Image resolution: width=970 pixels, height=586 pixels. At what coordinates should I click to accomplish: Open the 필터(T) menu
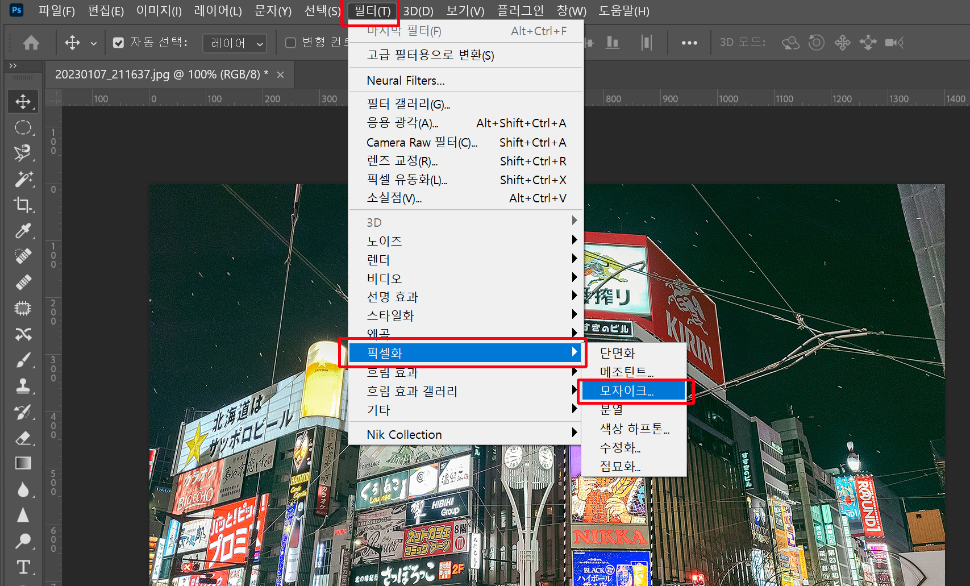click(x=372, y=11)
